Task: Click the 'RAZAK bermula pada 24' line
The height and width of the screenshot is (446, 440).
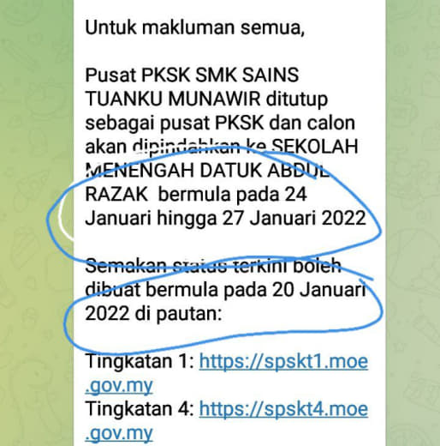Action: pos(196,195)
